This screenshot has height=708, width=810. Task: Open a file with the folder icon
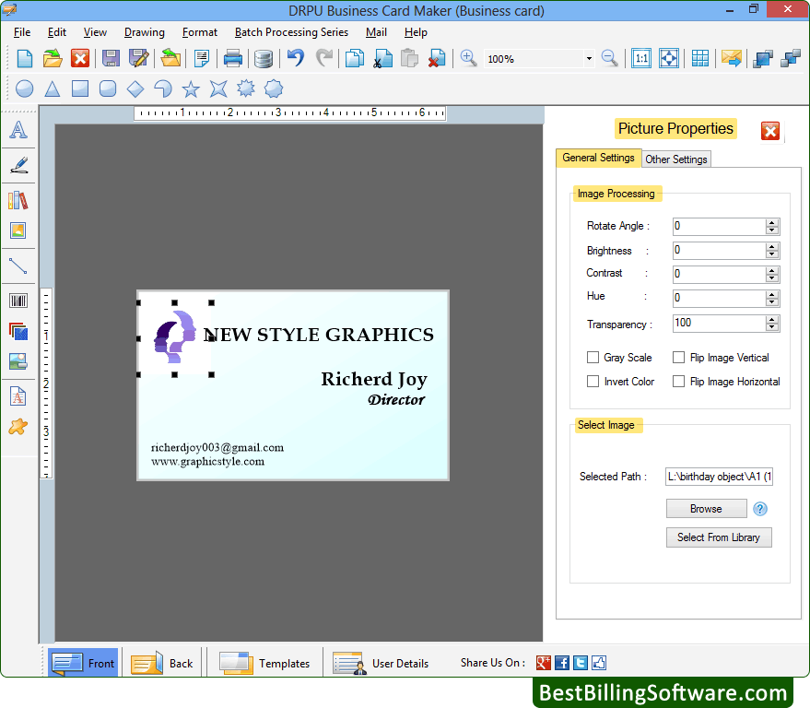tap(53, 58)
